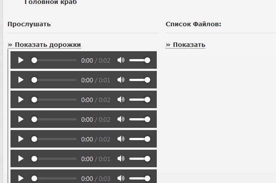This screenshot has height=183, width=276.
Task: Mute the first audio track speaker
Action: 121,60
